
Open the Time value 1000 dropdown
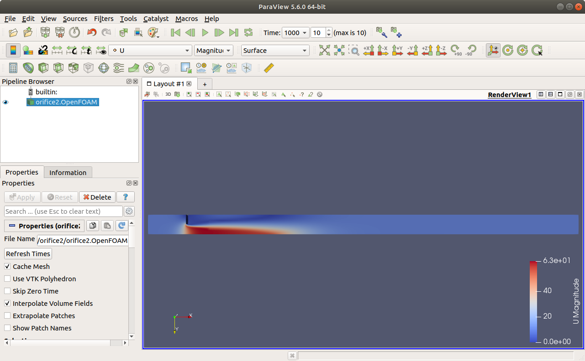tap(295, 33)
